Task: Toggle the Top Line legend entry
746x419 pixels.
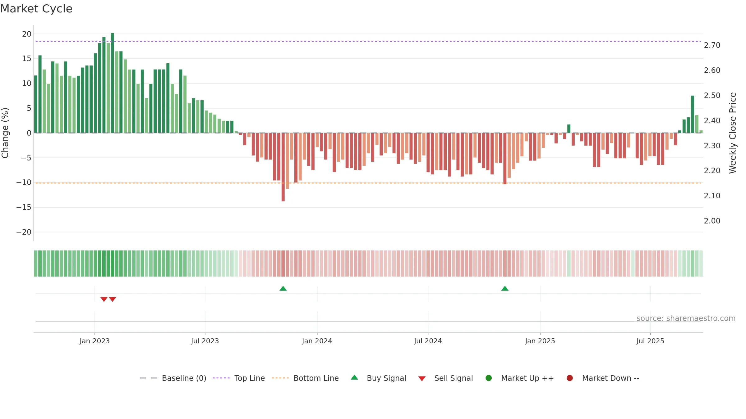Action: tap(239, 378)
